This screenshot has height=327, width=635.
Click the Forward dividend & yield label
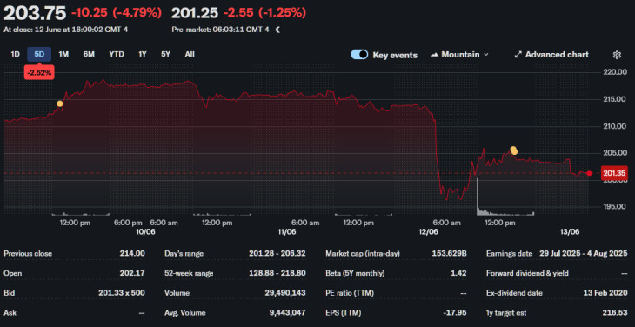[x=527, y=274]
